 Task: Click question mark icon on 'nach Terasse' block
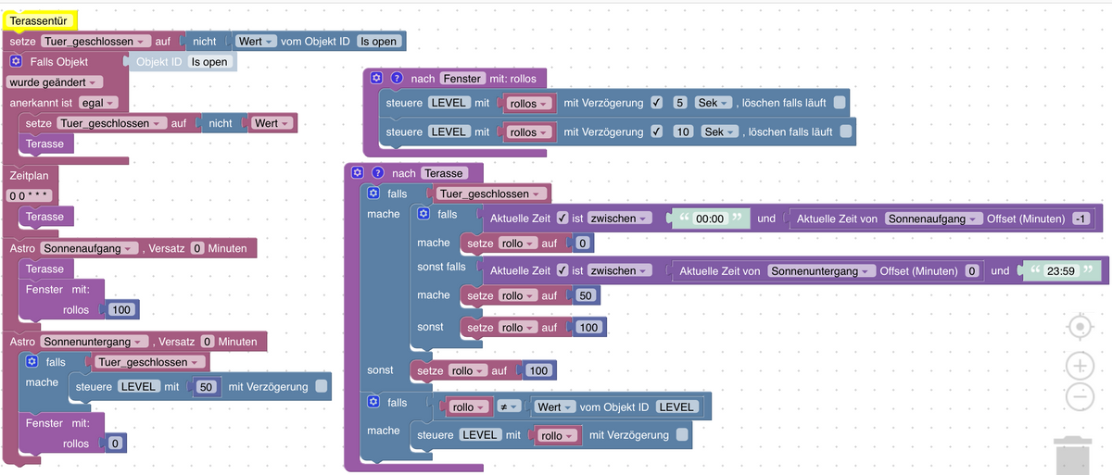377,173
